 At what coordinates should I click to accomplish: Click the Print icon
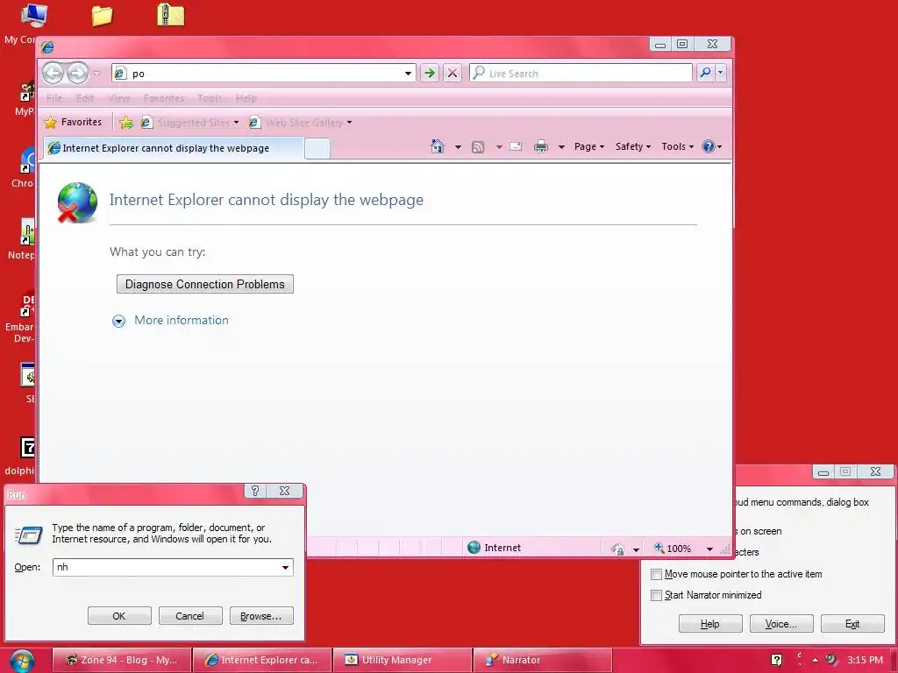(540, 147)
